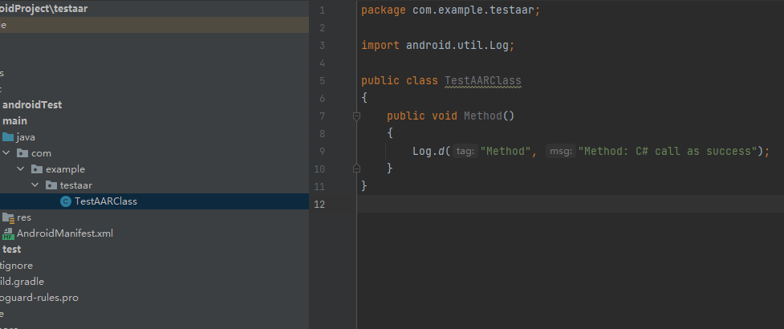Screen dimensions: 784x329
Task: Click the com package folder icon
Action: (22, 153)
